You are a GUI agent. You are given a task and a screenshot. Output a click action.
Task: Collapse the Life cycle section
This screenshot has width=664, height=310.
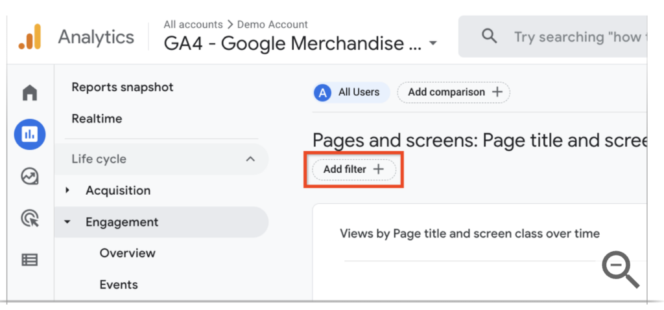tap(250, 159)
